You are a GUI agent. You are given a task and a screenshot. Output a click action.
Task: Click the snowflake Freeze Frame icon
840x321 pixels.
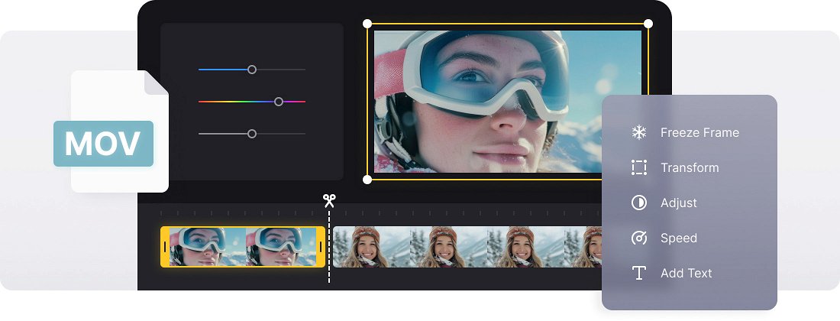point(638,132)
